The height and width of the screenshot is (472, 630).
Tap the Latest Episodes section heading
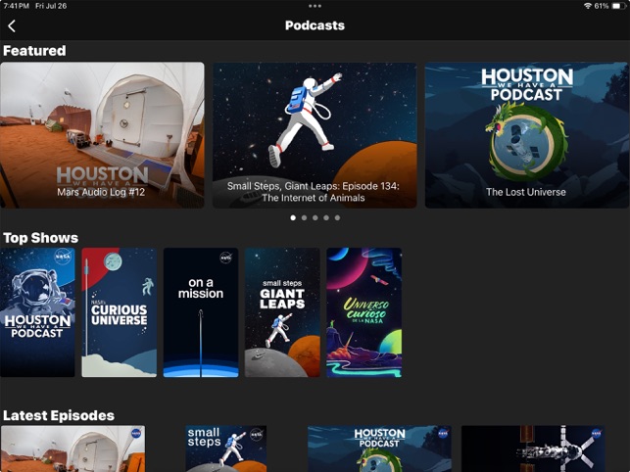click(x=59, y=415)
